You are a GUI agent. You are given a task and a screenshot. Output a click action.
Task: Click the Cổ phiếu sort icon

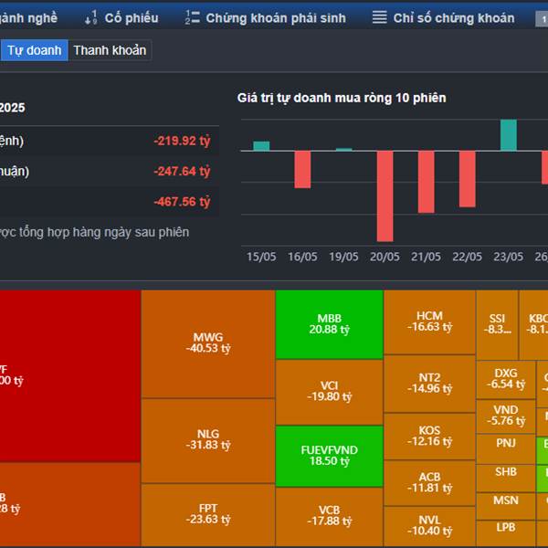[90, 17]
